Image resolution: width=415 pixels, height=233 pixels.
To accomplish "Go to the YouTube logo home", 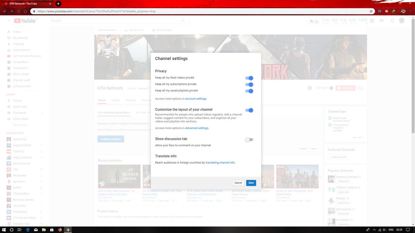I will 25,21.
